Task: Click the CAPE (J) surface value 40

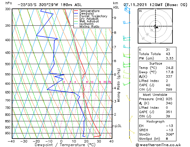Action: [168, 85]
